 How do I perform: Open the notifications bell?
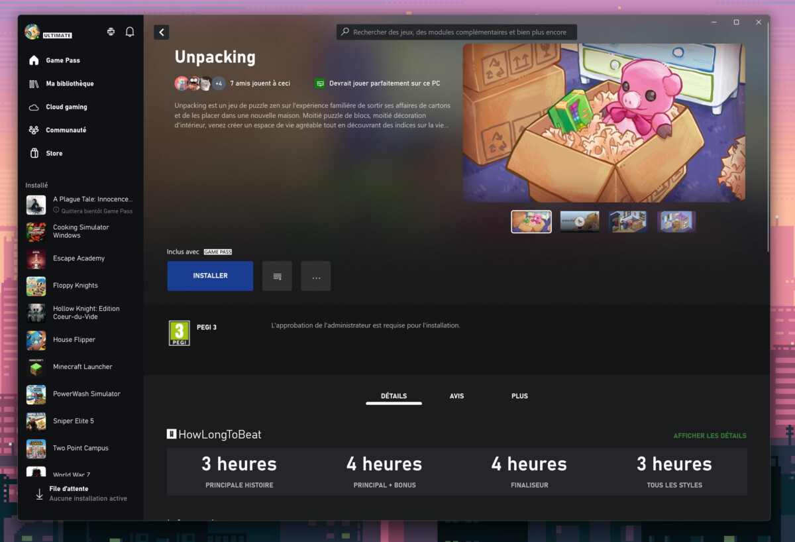tap(130, 32)
